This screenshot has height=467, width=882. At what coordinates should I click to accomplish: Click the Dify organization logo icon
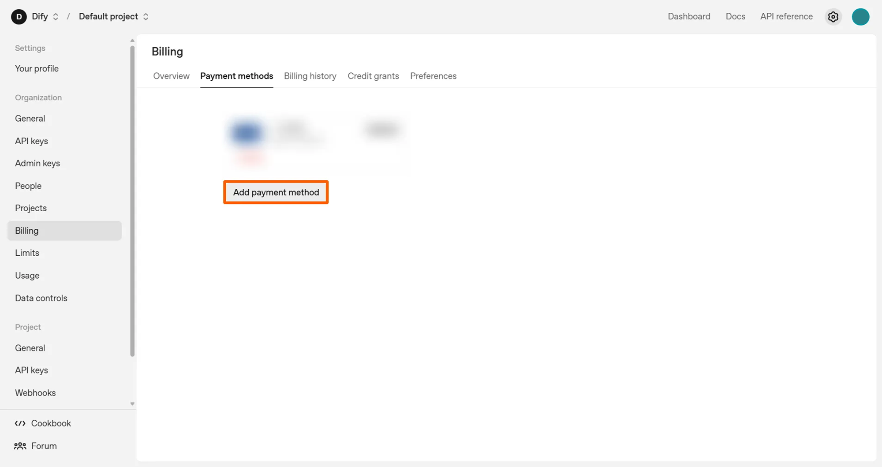[19, 17]
